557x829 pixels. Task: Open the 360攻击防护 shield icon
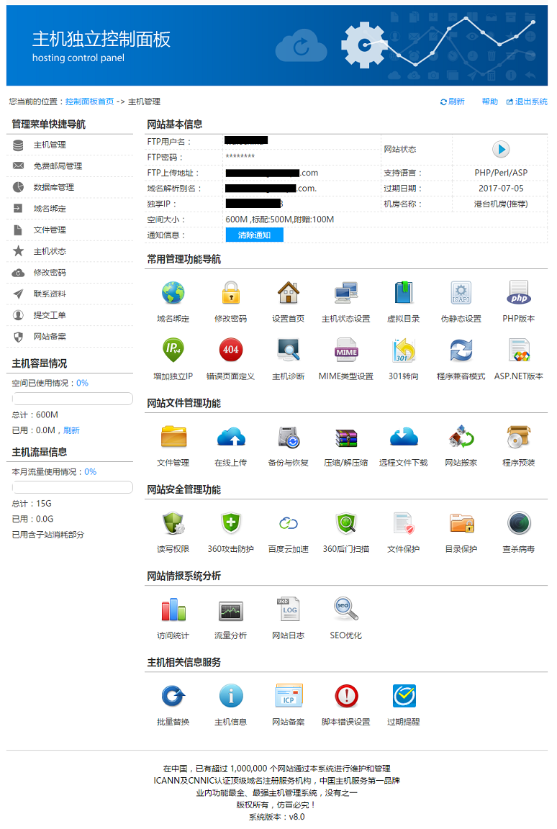tap(230, 523)
